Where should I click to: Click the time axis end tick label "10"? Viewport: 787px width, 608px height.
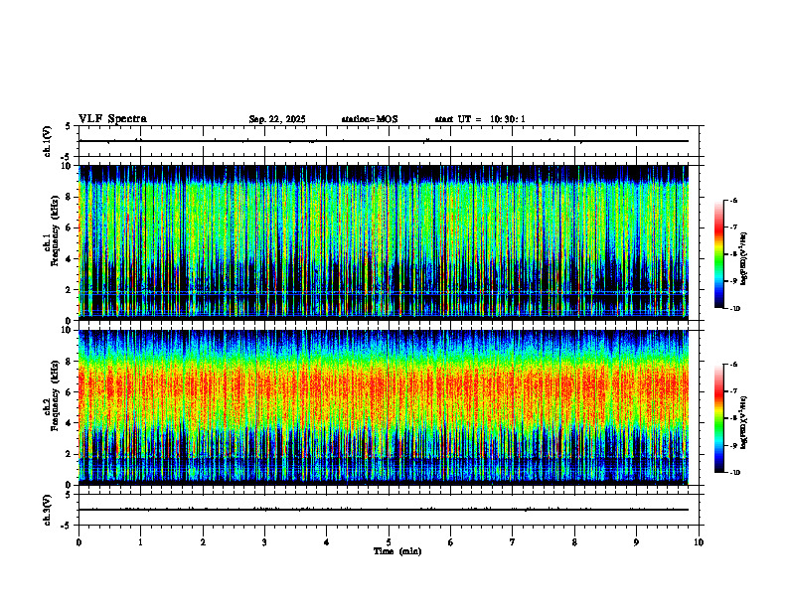(x=699, y=542)
